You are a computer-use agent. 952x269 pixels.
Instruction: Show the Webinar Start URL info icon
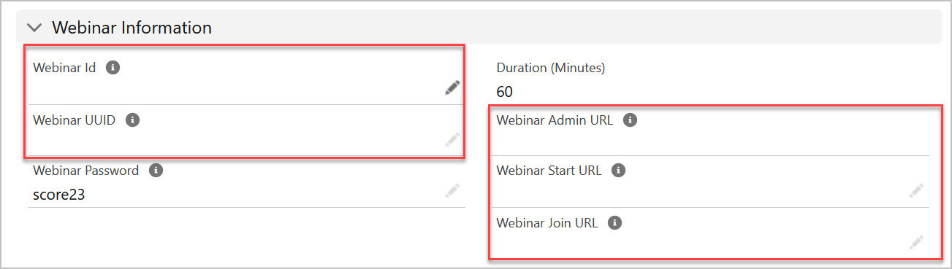coord(618,171)
